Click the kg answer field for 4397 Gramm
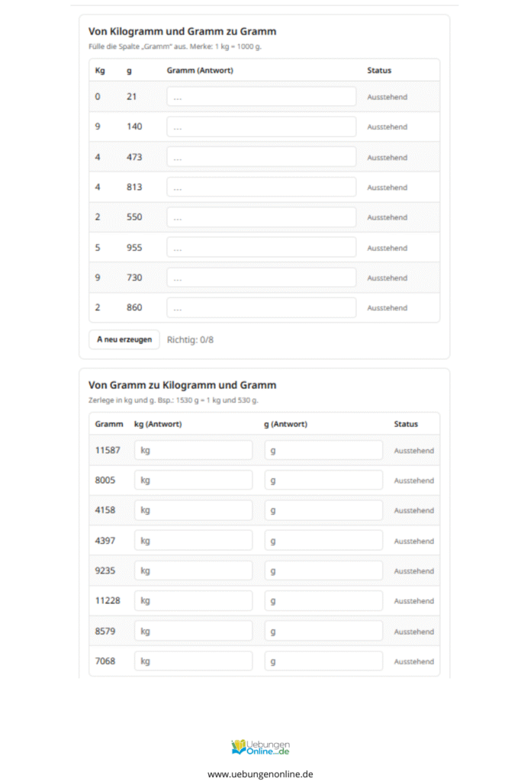Viewport: 521px width, 781px height. click(x=193, y=541)
